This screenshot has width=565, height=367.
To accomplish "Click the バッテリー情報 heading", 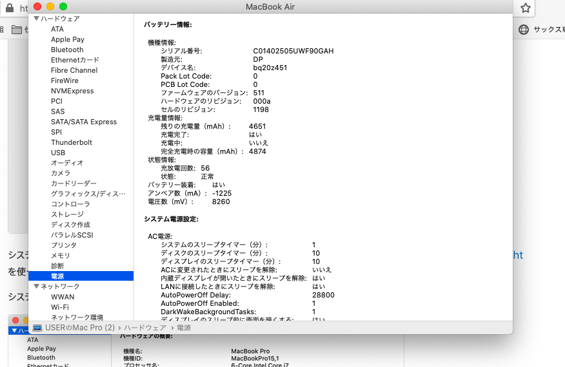I will [168, 25].
